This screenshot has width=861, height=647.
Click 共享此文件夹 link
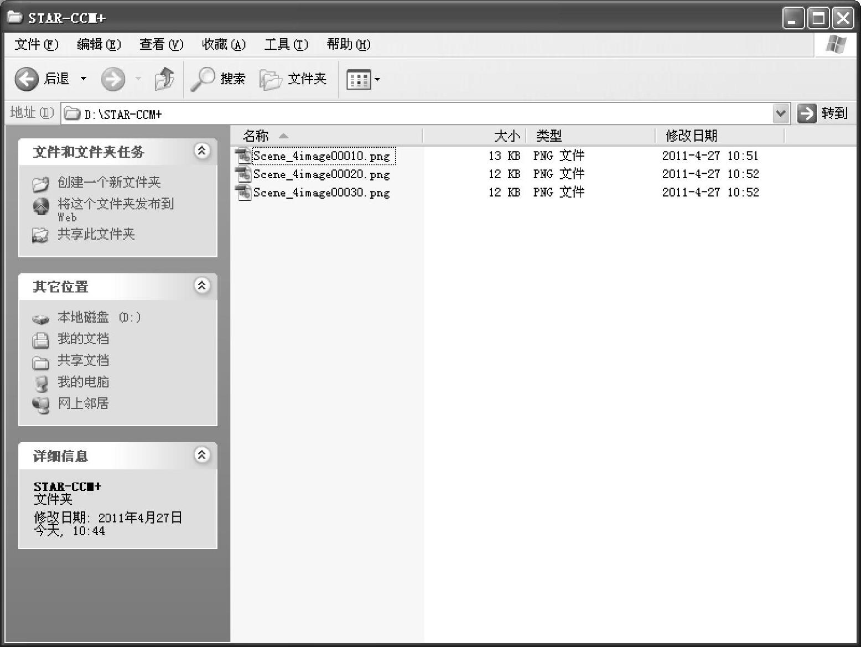click(96, 234)
